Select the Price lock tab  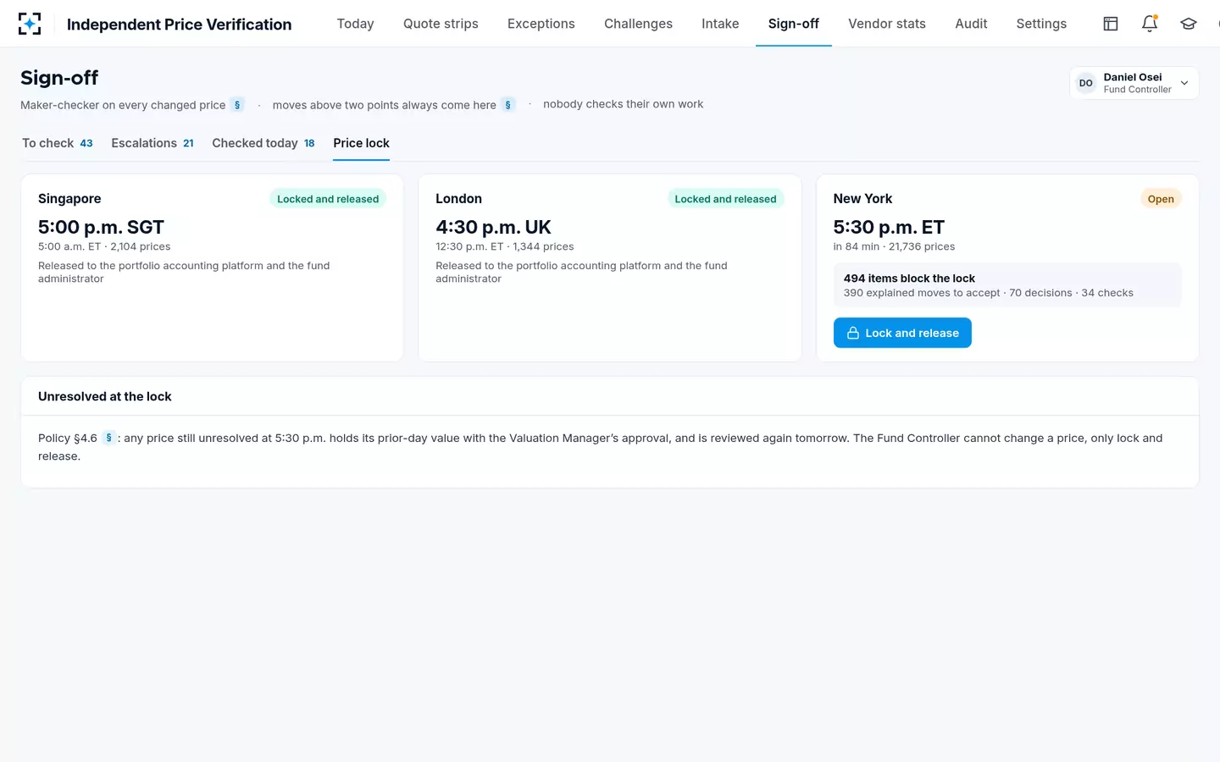coord(362,143)
